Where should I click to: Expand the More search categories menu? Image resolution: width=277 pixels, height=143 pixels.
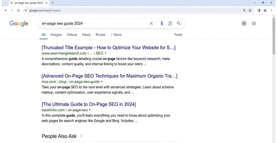(116, 35)
